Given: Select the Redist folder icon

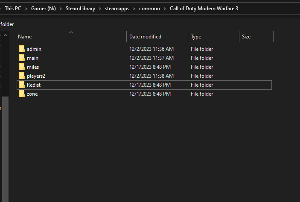Looking at the screenshot, I should point(22,85).
